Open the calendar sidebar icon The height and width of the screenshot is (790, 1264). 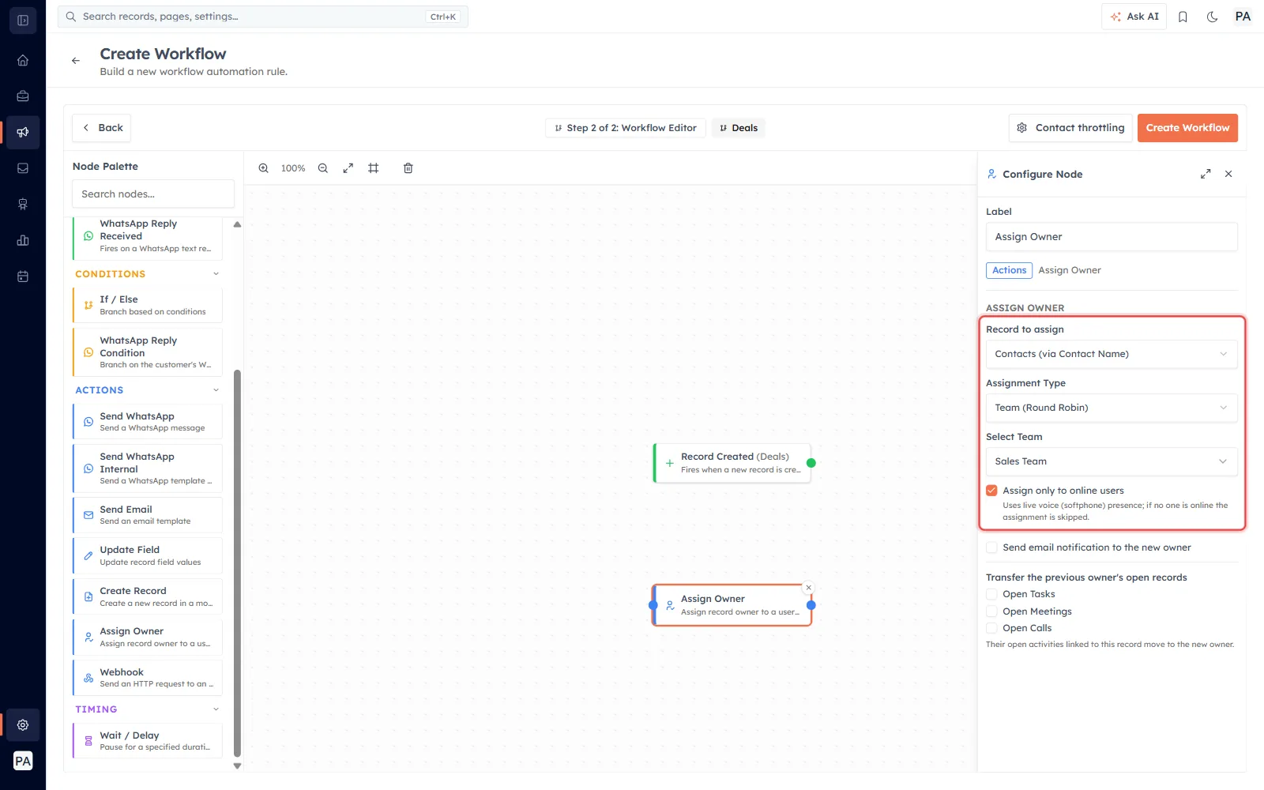click(23, 276)
